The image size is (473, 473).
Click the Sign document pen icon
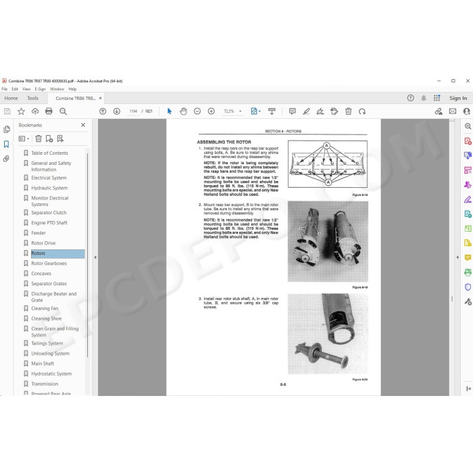click(320, 111)
